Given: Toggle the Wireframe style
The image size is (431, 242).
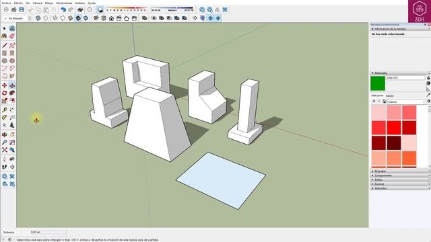Looking at the screenshot, I should (x=55, y=18).
